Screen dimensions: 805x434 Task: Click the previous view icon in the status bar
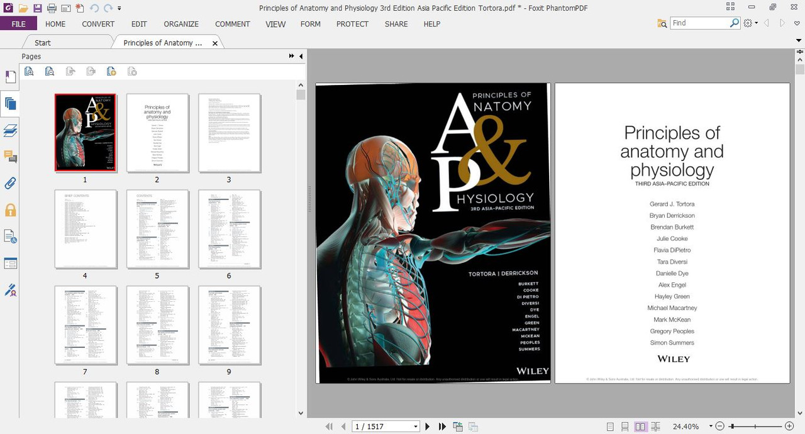pyautogui.click(x=458, y=426)
